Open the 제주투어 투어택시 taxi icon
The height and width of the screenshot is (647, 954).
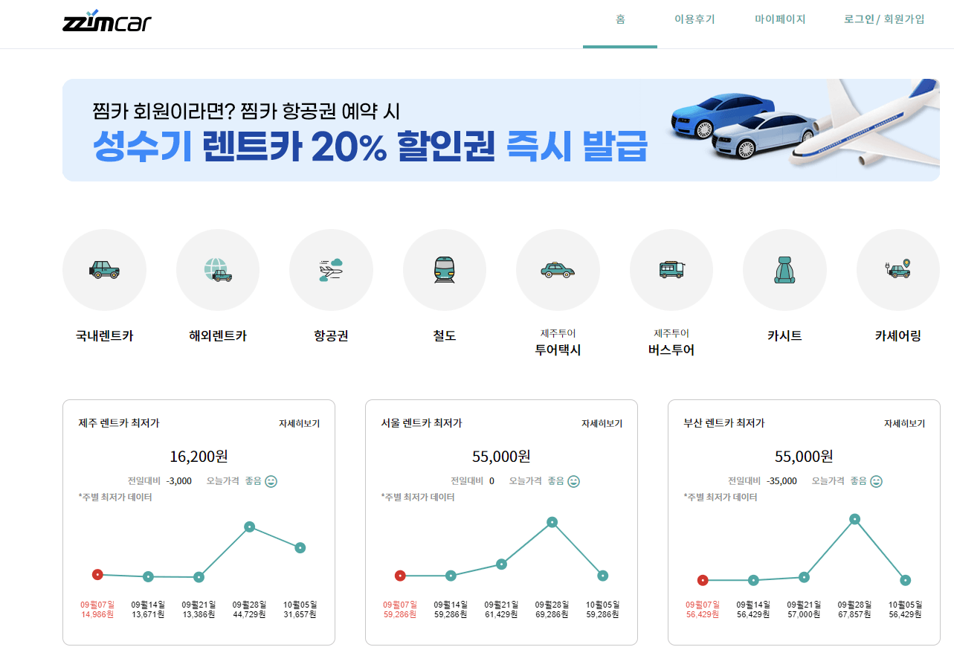click(x=558, y=269)
